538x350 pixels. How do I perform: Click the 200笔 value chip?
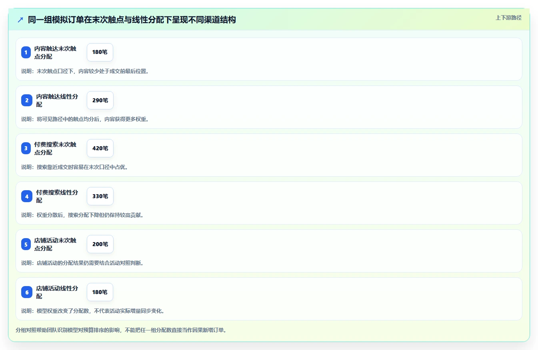pyautogui.click(x=100, y=244)
